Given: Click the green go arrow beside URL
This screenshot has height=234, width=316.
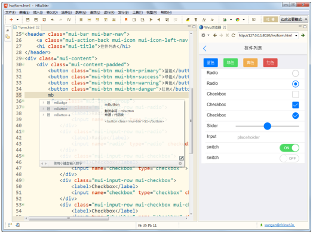Looking at the screenshot, I should pos(303,35).
